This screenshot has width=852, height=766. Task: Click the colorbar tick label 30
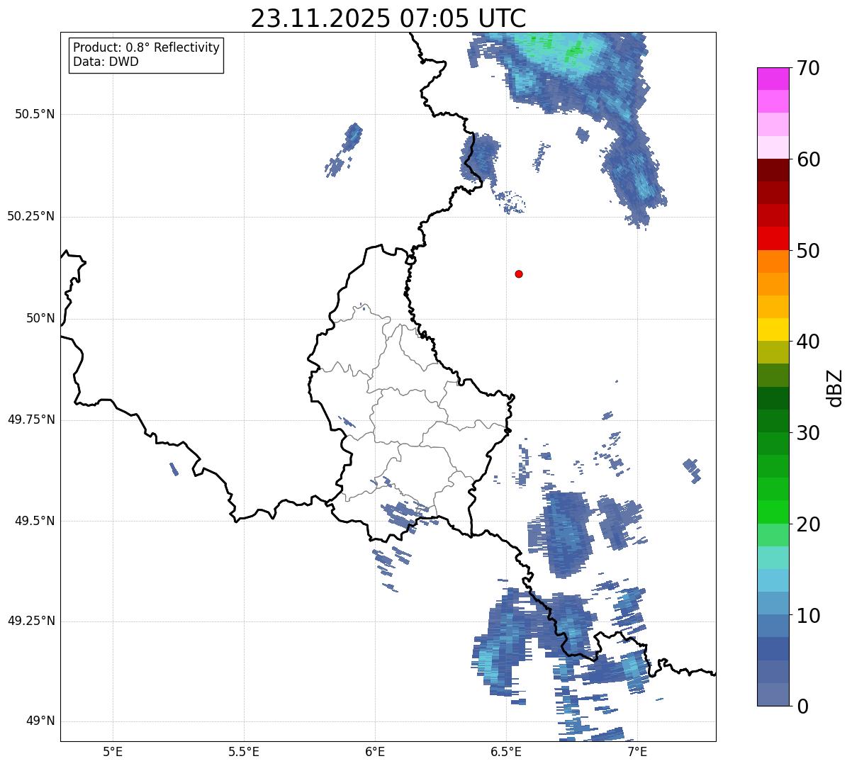click(x=808, y=433)
